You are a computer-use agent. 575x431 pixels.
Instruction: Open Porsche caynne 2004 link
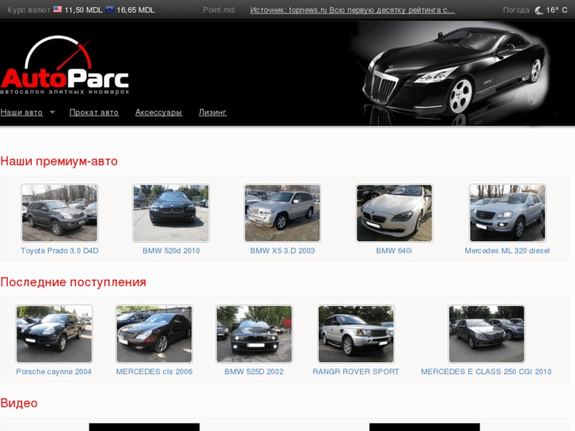click(x=54, y=372)
